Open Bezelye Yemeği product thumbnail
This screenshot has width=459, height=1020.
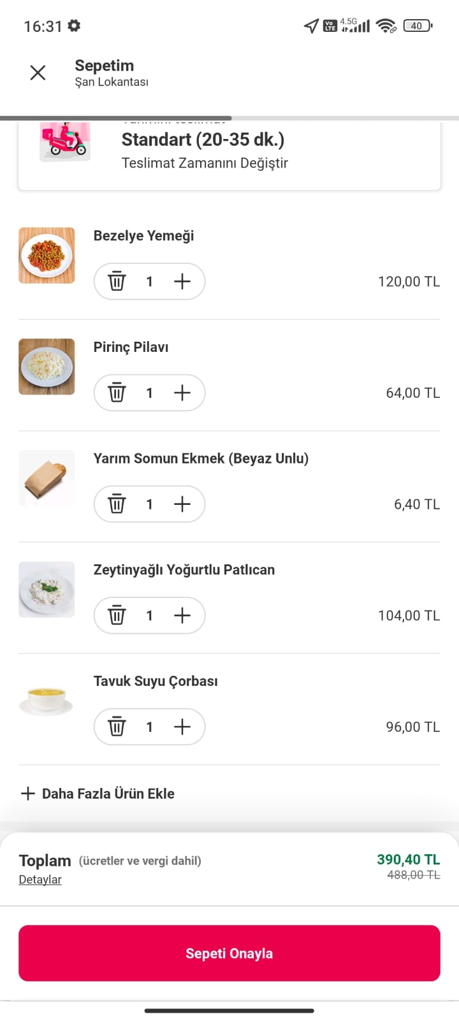[x=47, y=256]
